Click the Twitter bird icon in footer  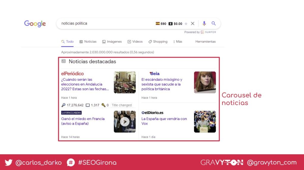[x=9, y=163]
